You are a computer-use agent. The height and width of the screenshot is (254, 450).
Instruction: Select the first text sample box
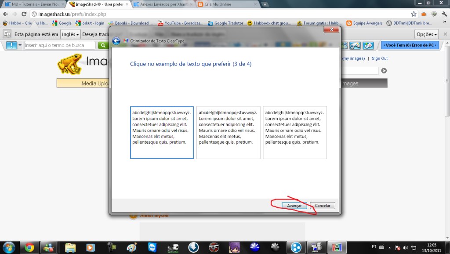(x=162, y=132)
